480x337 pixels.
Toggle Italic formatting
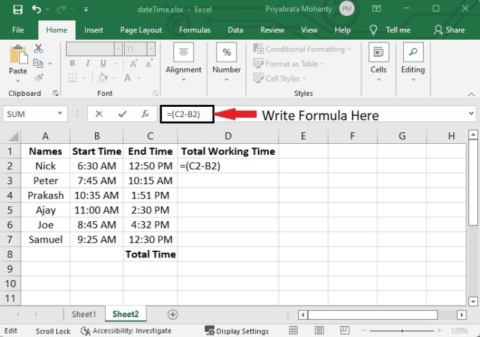click(x=88, y=63)
